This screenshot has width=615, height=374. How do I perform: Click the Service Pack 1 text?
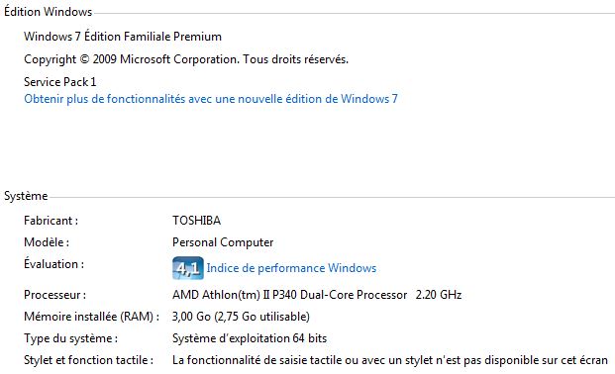coord(60,82)
